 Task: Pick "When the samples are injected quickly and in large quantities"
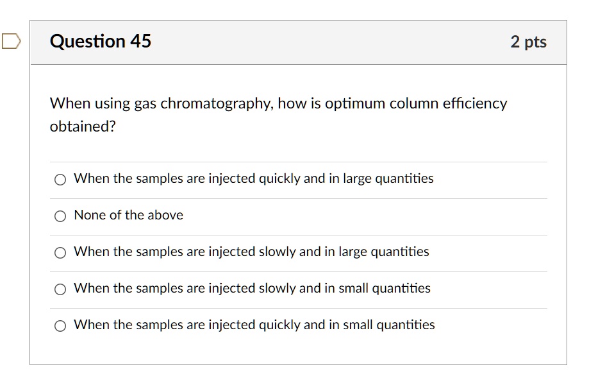60,179
